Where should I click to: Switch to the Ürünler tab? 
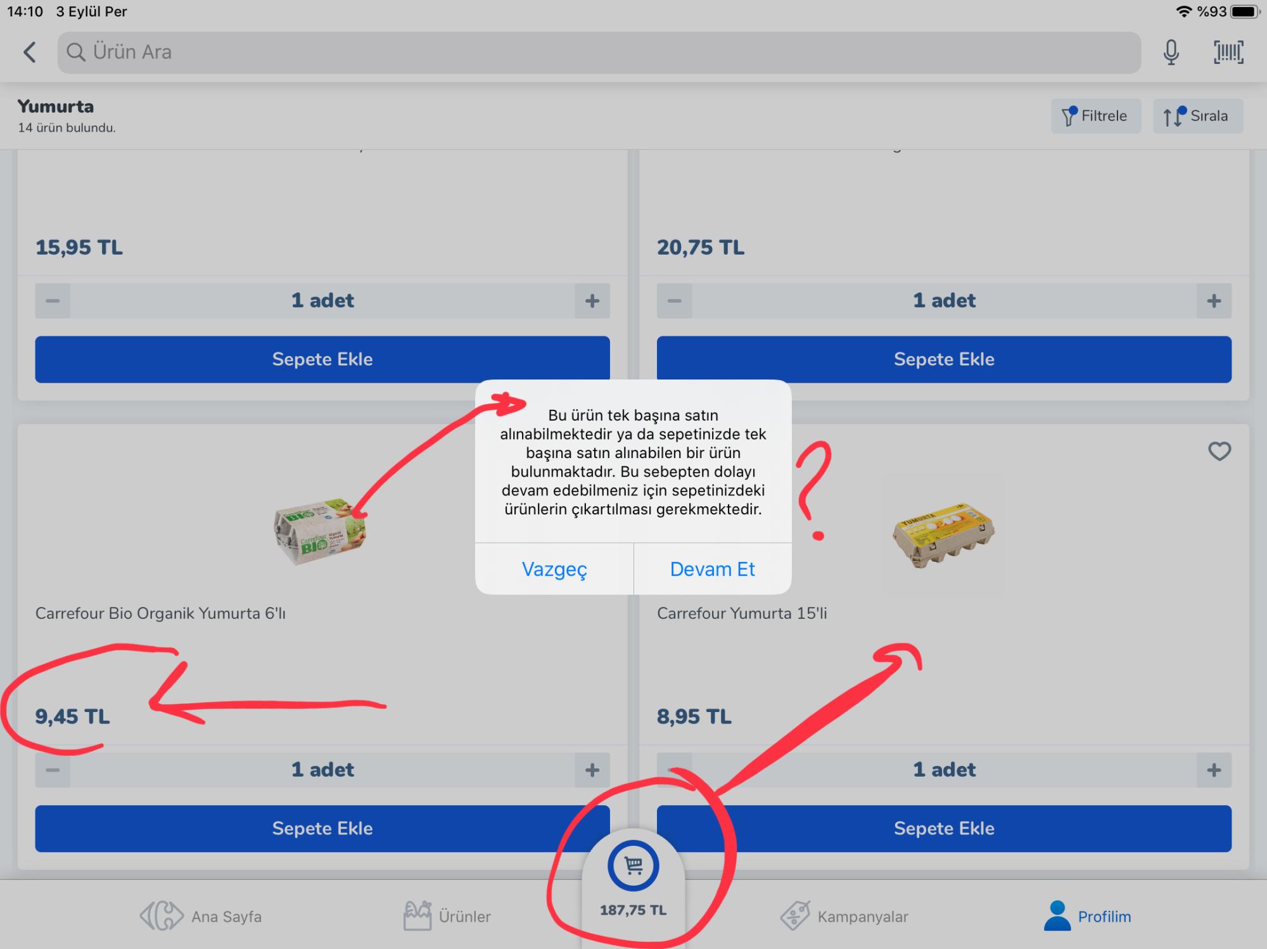click(x=447, y=916)
